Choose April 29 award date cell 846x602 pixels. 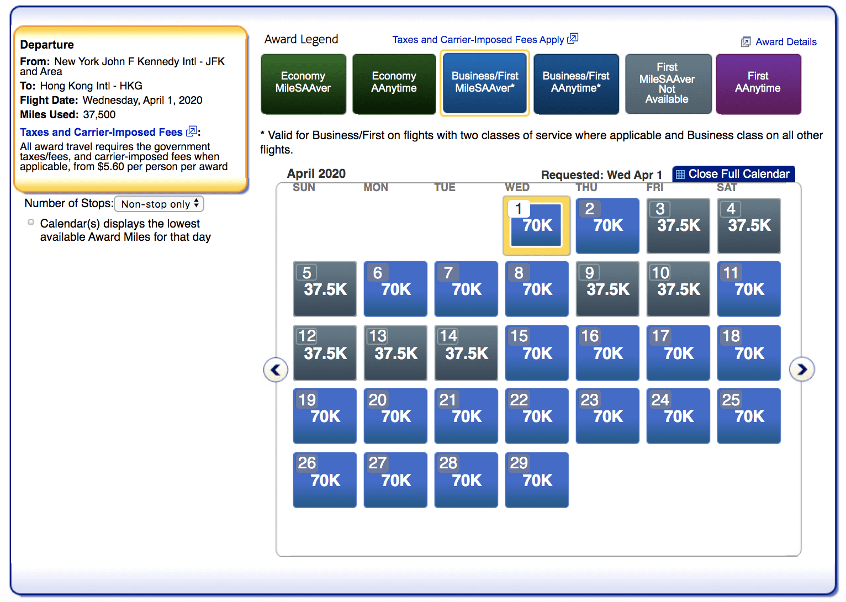pos(536,479)
